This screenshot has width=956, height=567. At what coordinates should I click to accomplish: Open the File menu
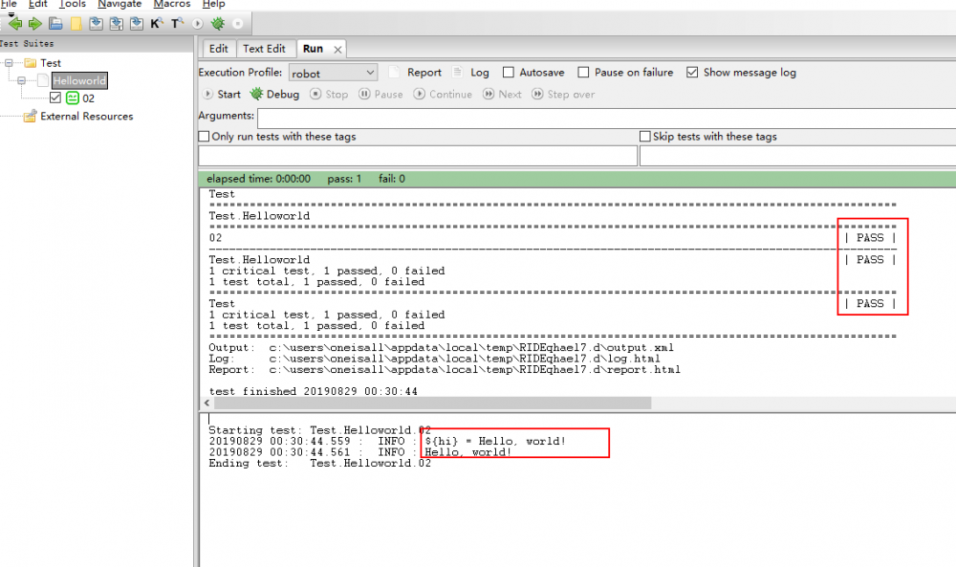[x=9, y=4]
